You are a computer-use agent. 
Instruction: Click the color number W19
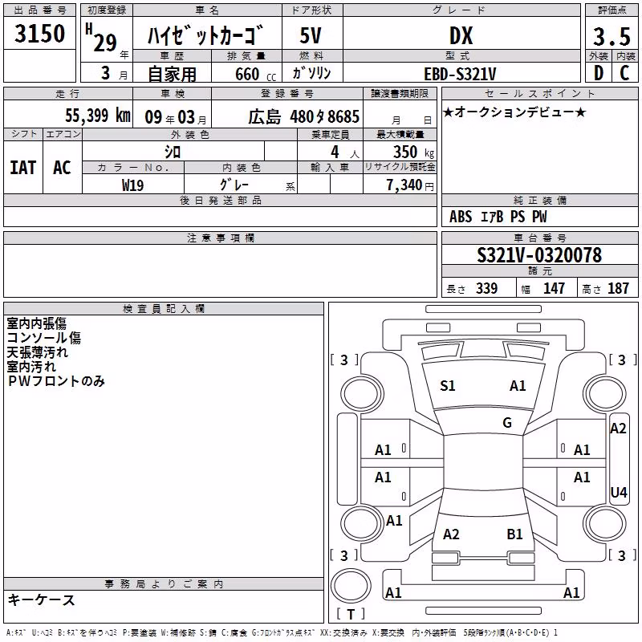(132, 185)
